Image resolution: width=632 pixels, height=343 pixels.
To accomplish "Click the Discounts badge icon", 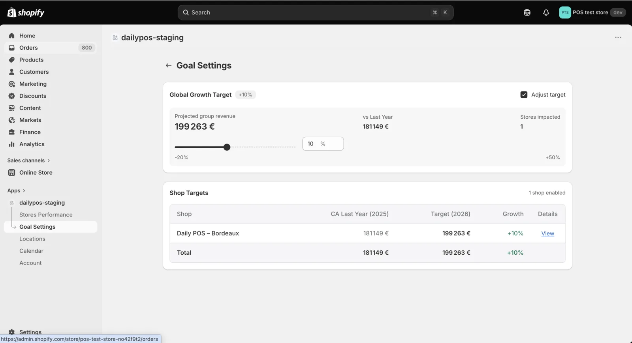I will coord(11,96).
